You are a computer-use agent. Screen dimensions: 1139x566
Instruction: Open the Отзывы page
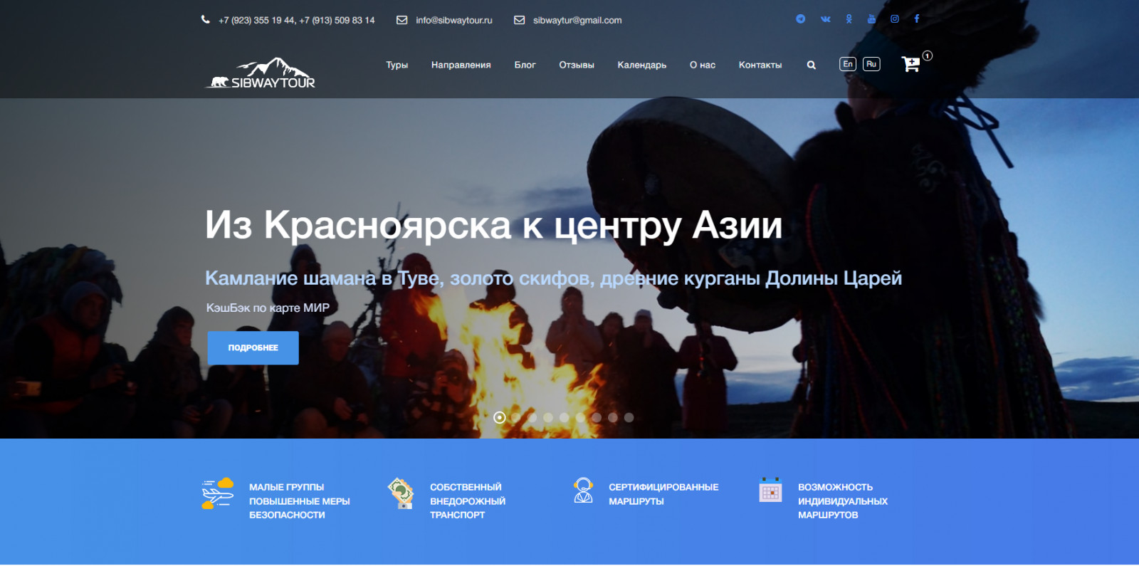coord(577,65)
